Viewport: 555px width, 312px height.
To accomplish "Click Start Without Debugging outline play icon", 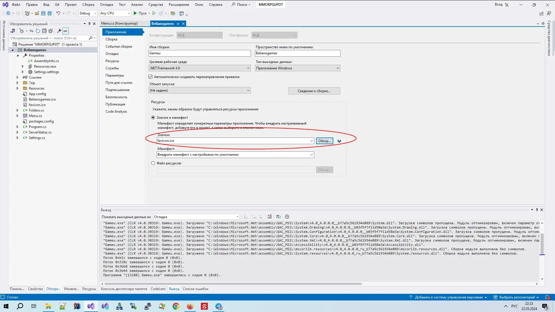I will click(x=154, y=13).
